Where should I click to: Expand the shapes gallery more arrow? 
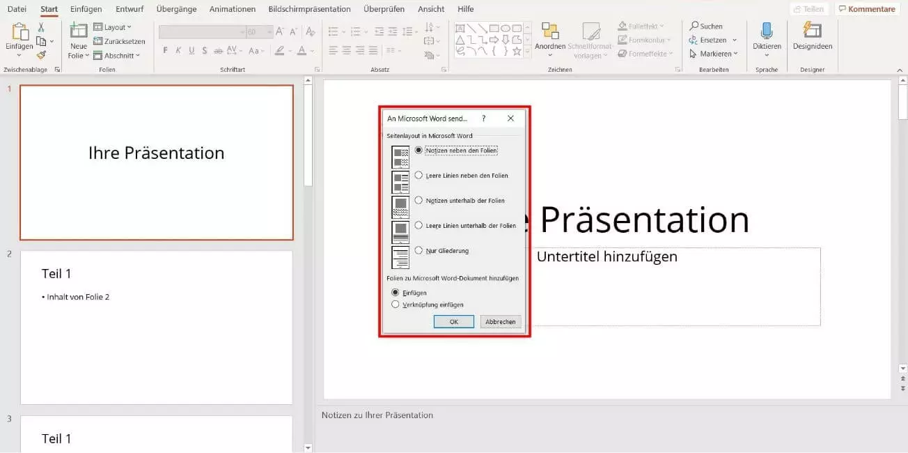pos(529,53)
